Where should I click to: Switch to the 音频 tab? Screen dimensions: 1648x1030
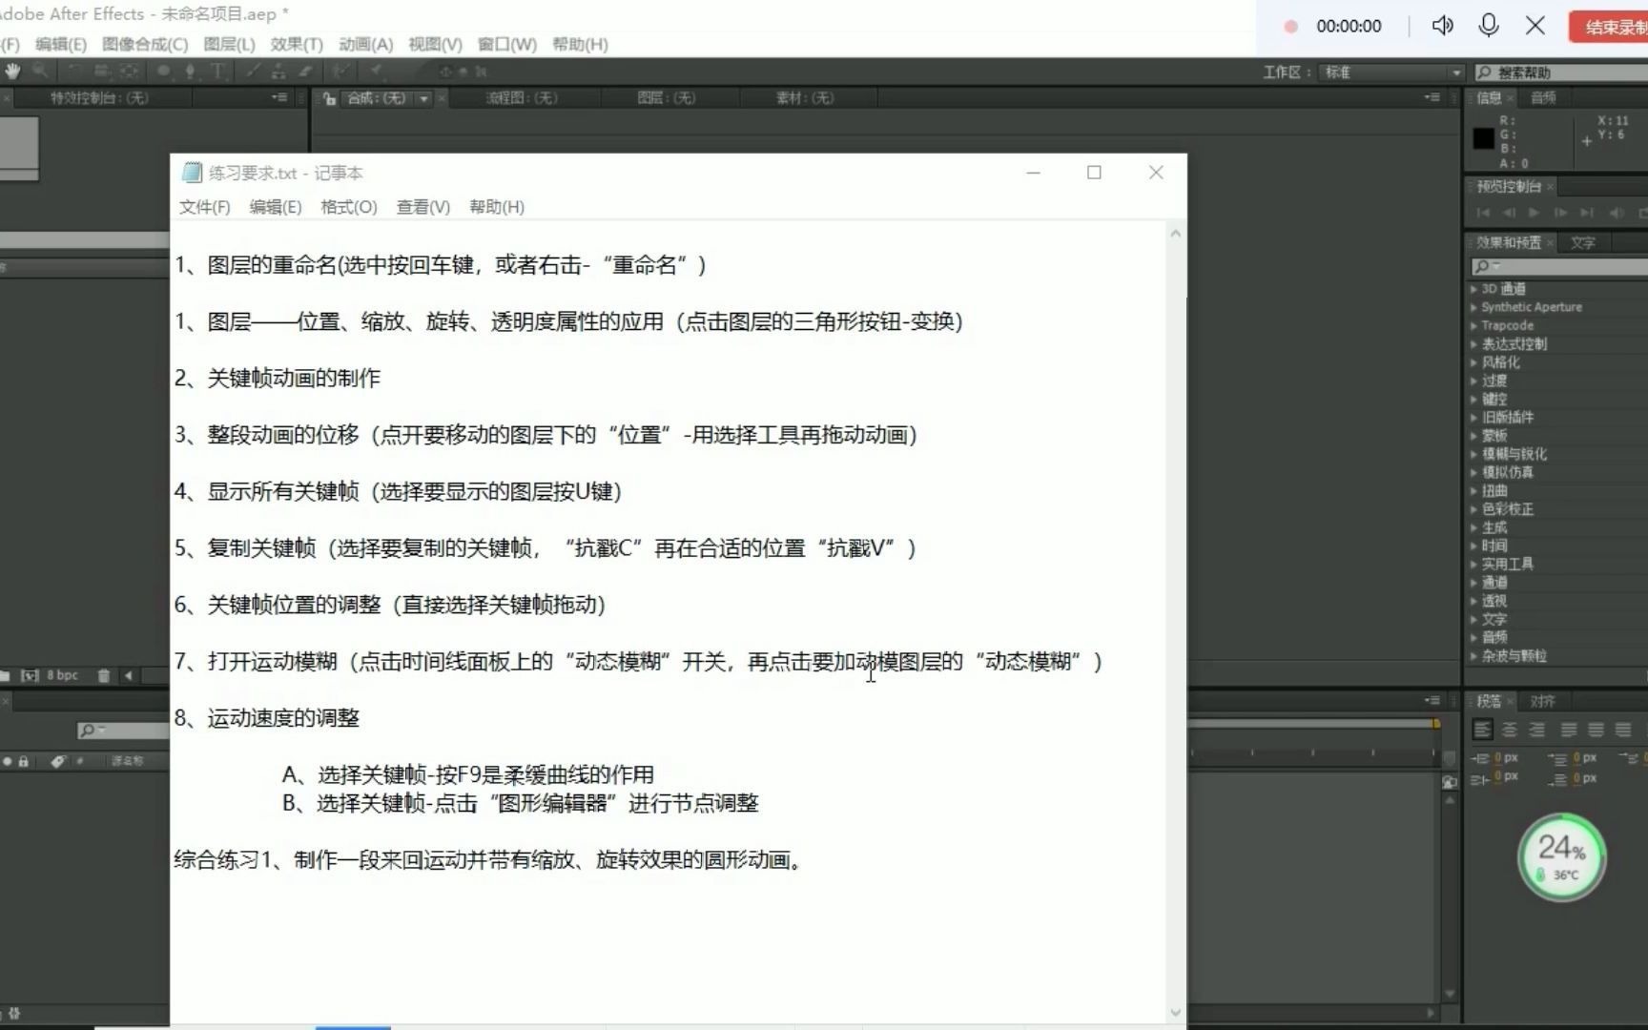pyautogui.click(x=1545, y=97)
